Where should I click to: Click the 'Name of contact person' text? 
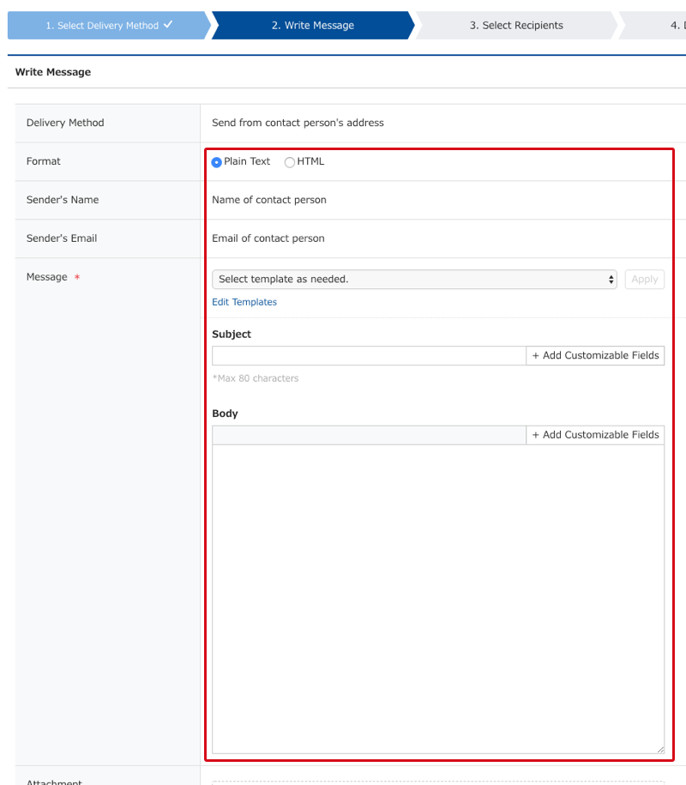269,200
